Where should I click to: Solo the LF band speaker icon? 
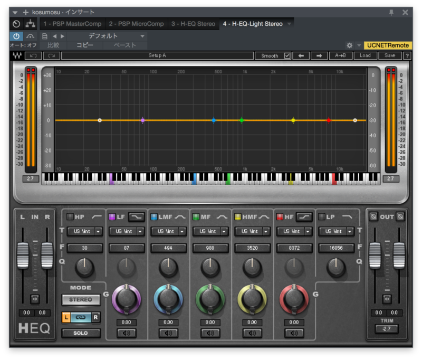tap(127, 333)
